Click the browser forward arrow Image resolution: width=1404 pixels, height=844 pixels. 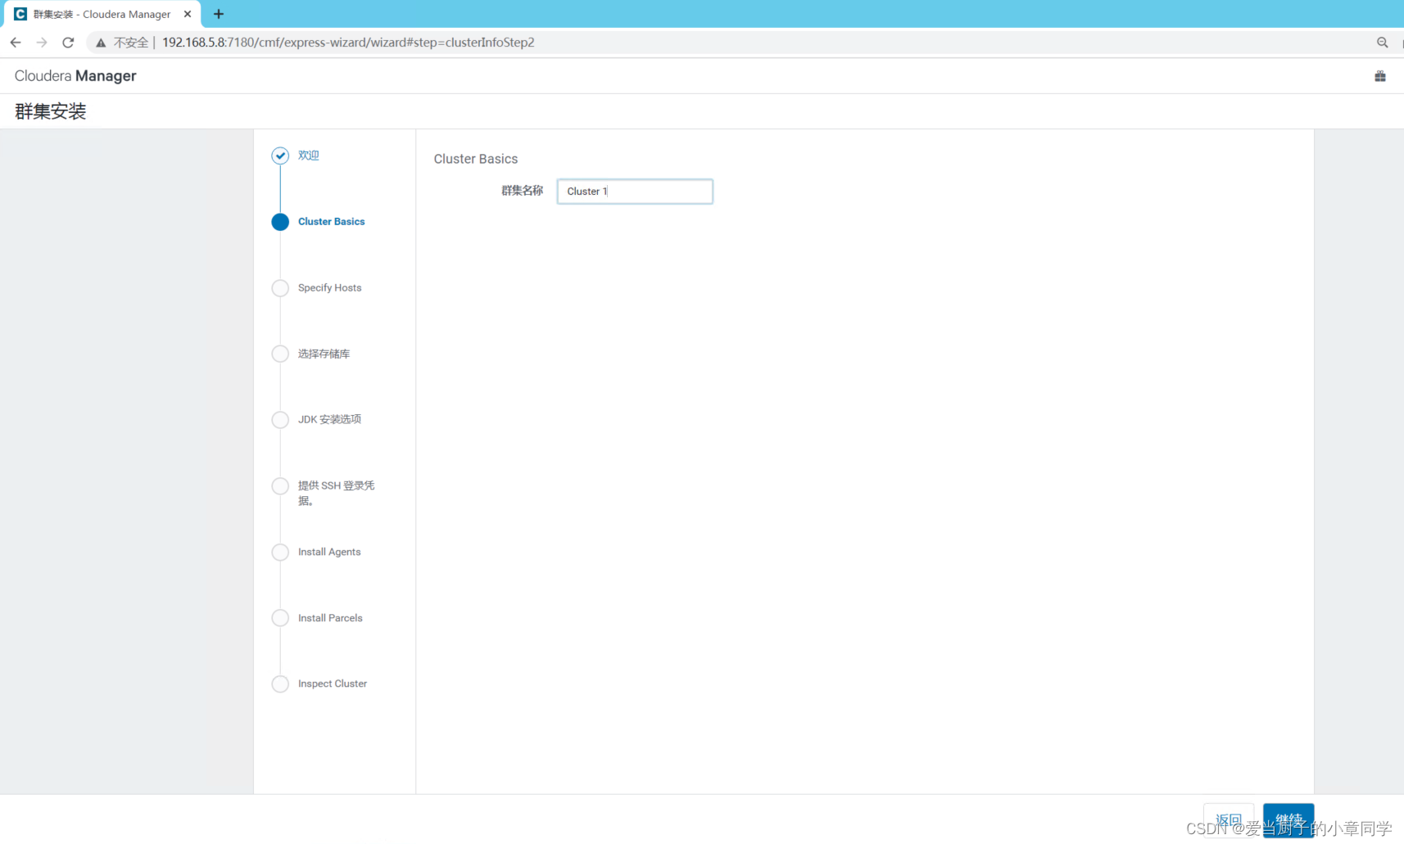(x=42, y=43)
